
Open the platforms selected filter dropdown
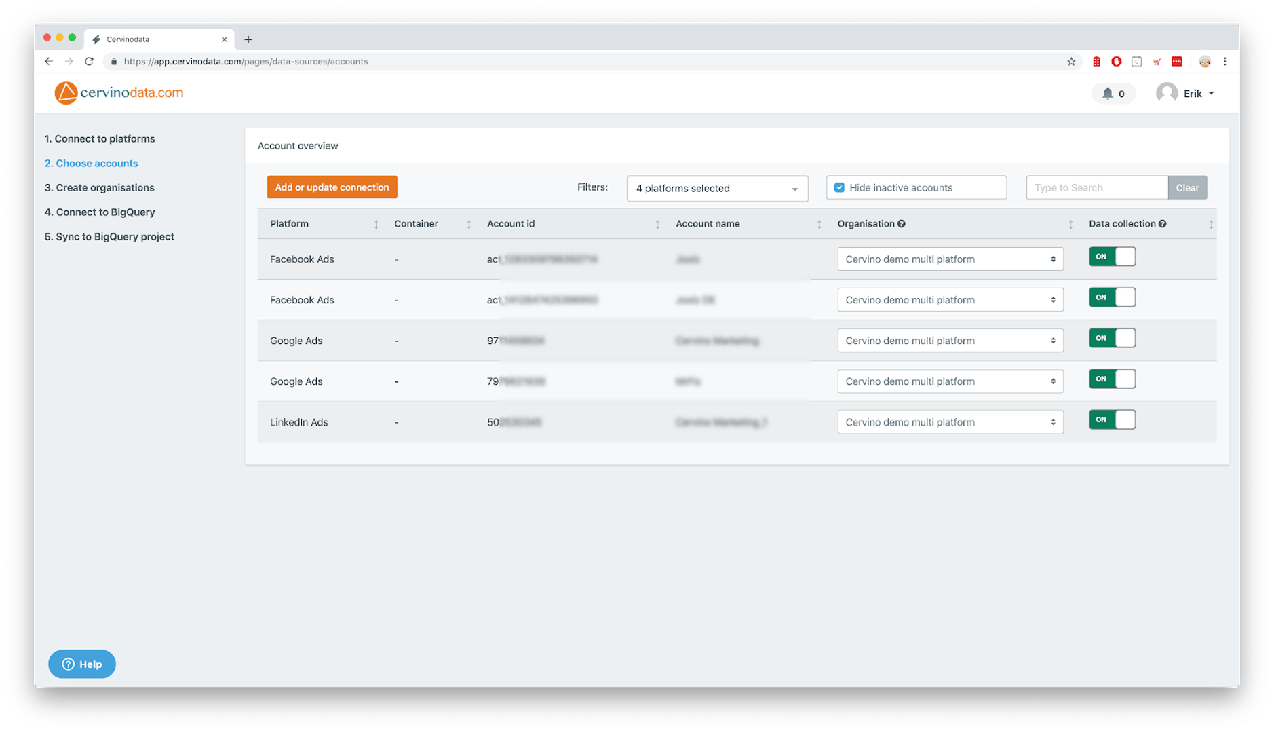717,189
